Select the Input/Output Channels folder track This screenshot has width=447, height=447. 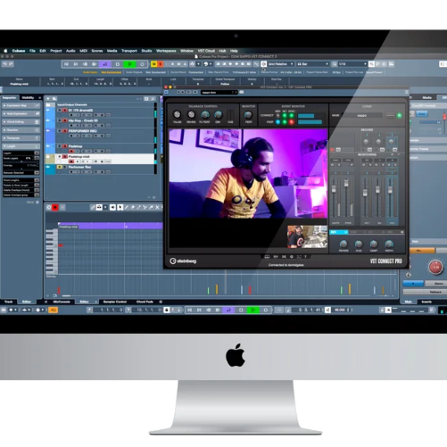[101, 105]
